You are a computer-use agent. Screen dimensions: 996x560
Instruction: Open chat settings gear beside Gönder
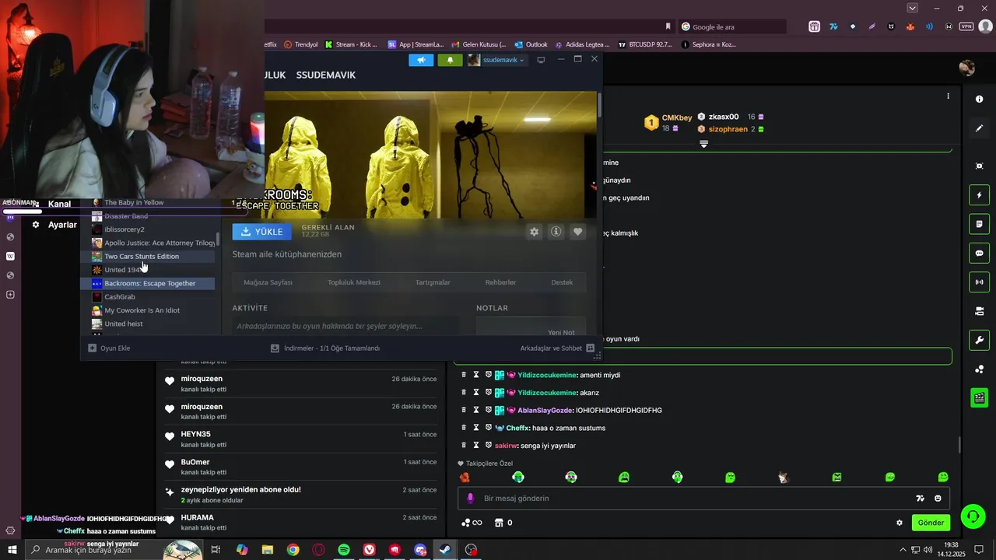pos(900,523)
